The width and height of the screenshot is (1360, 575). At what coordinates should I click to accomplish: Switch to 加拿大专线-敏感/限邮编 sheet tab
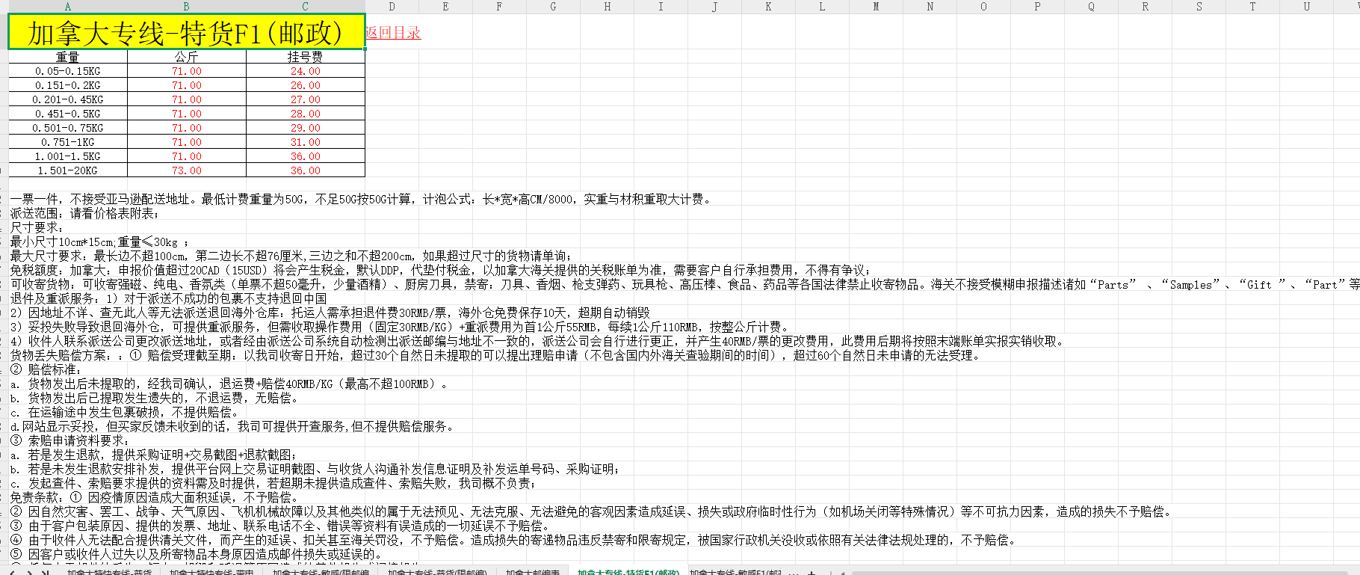321,572
